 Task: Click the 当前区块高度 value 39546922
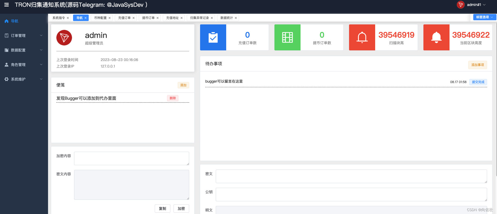pyautogui.click(x=471, y=35)
